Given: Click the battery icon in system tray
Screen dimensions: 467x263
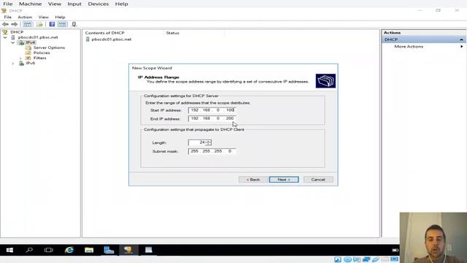Looking at the screenshot, I should (x=395, y=250).
